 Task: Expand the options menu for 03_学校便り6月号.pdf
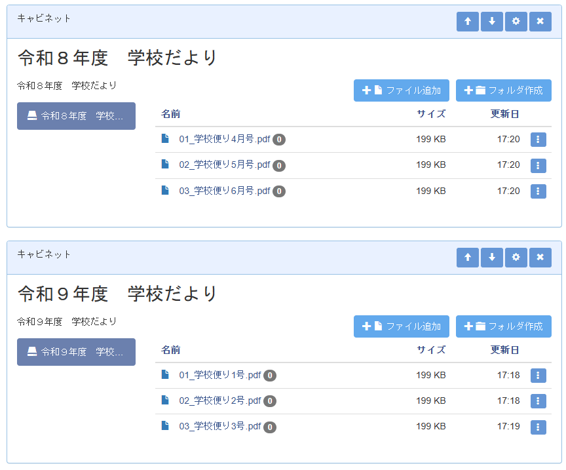coord(538,191)
